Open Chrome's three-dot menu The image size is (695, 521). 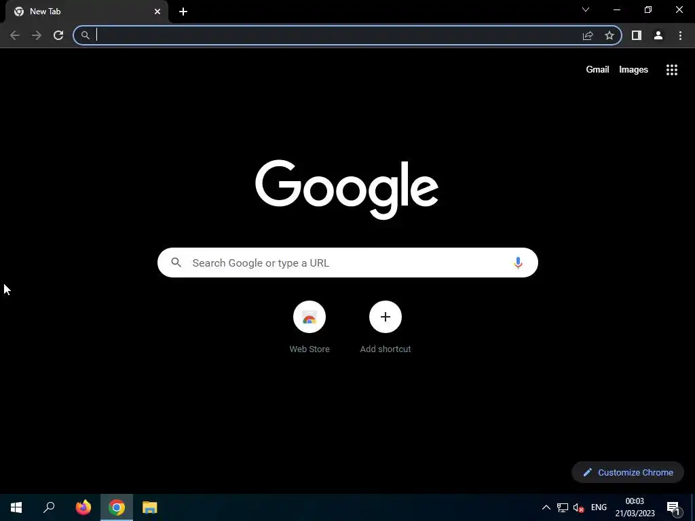point(680,35)
